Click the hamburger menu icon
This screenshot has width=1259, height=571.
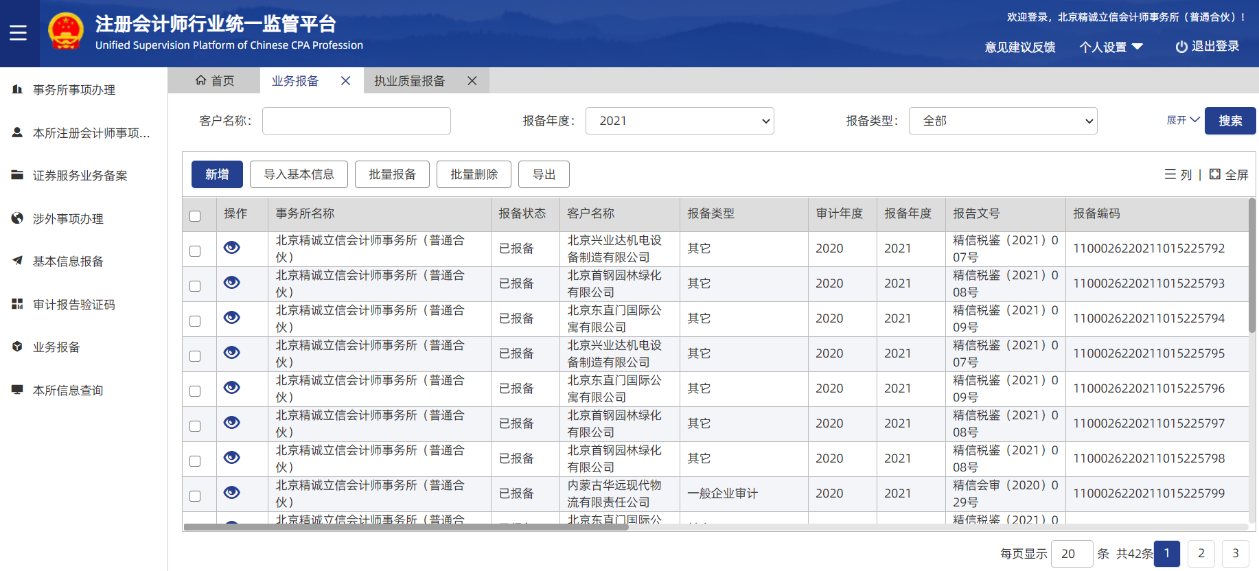click(x=19, y=33)
